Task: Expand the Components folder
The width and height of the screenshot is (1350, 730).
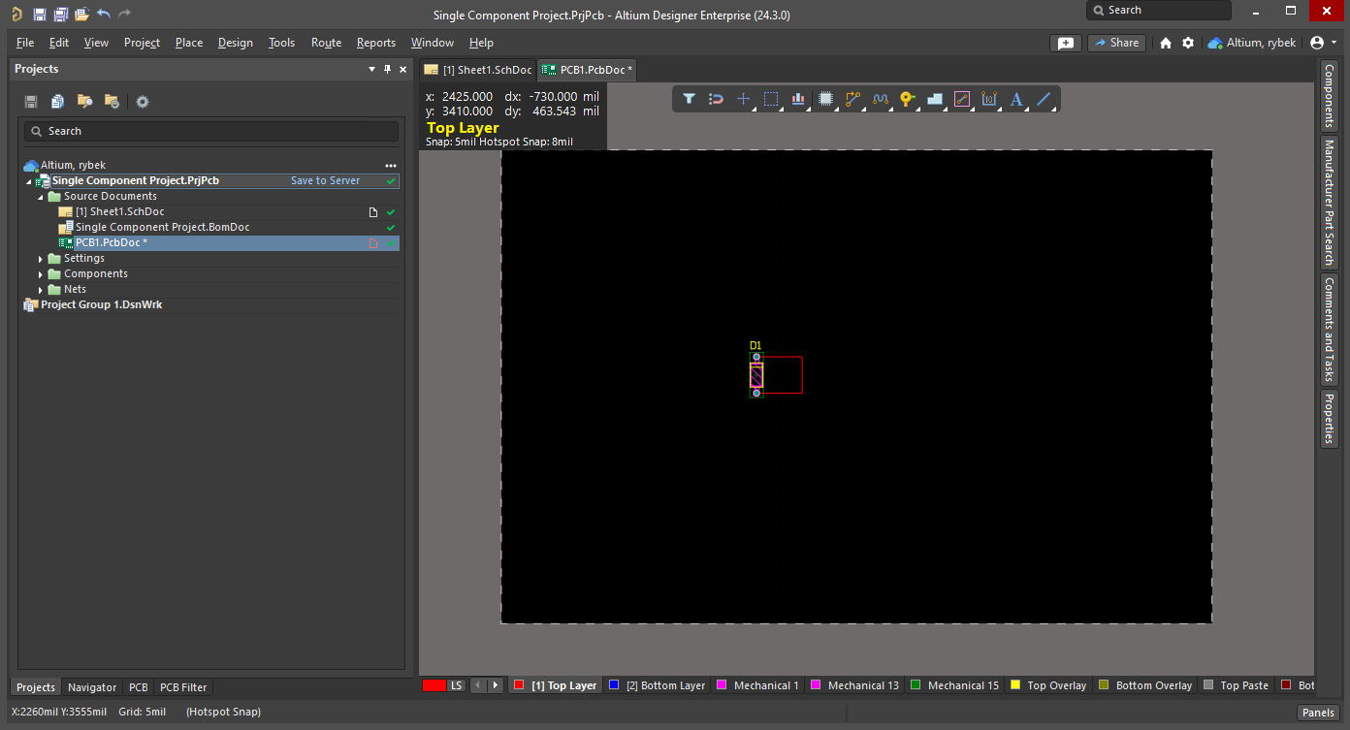Action: click(41, 274)
